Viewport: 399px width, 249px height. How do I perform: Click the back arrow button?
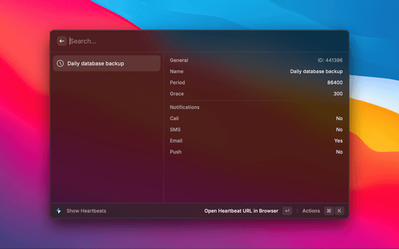[x=62, y=41]
